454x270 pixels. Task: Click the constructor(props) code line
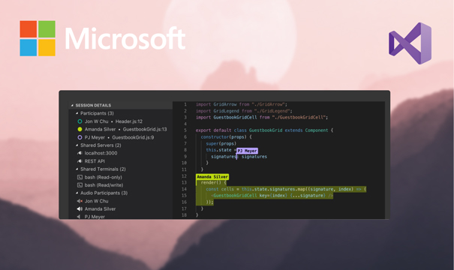point(226,137)
